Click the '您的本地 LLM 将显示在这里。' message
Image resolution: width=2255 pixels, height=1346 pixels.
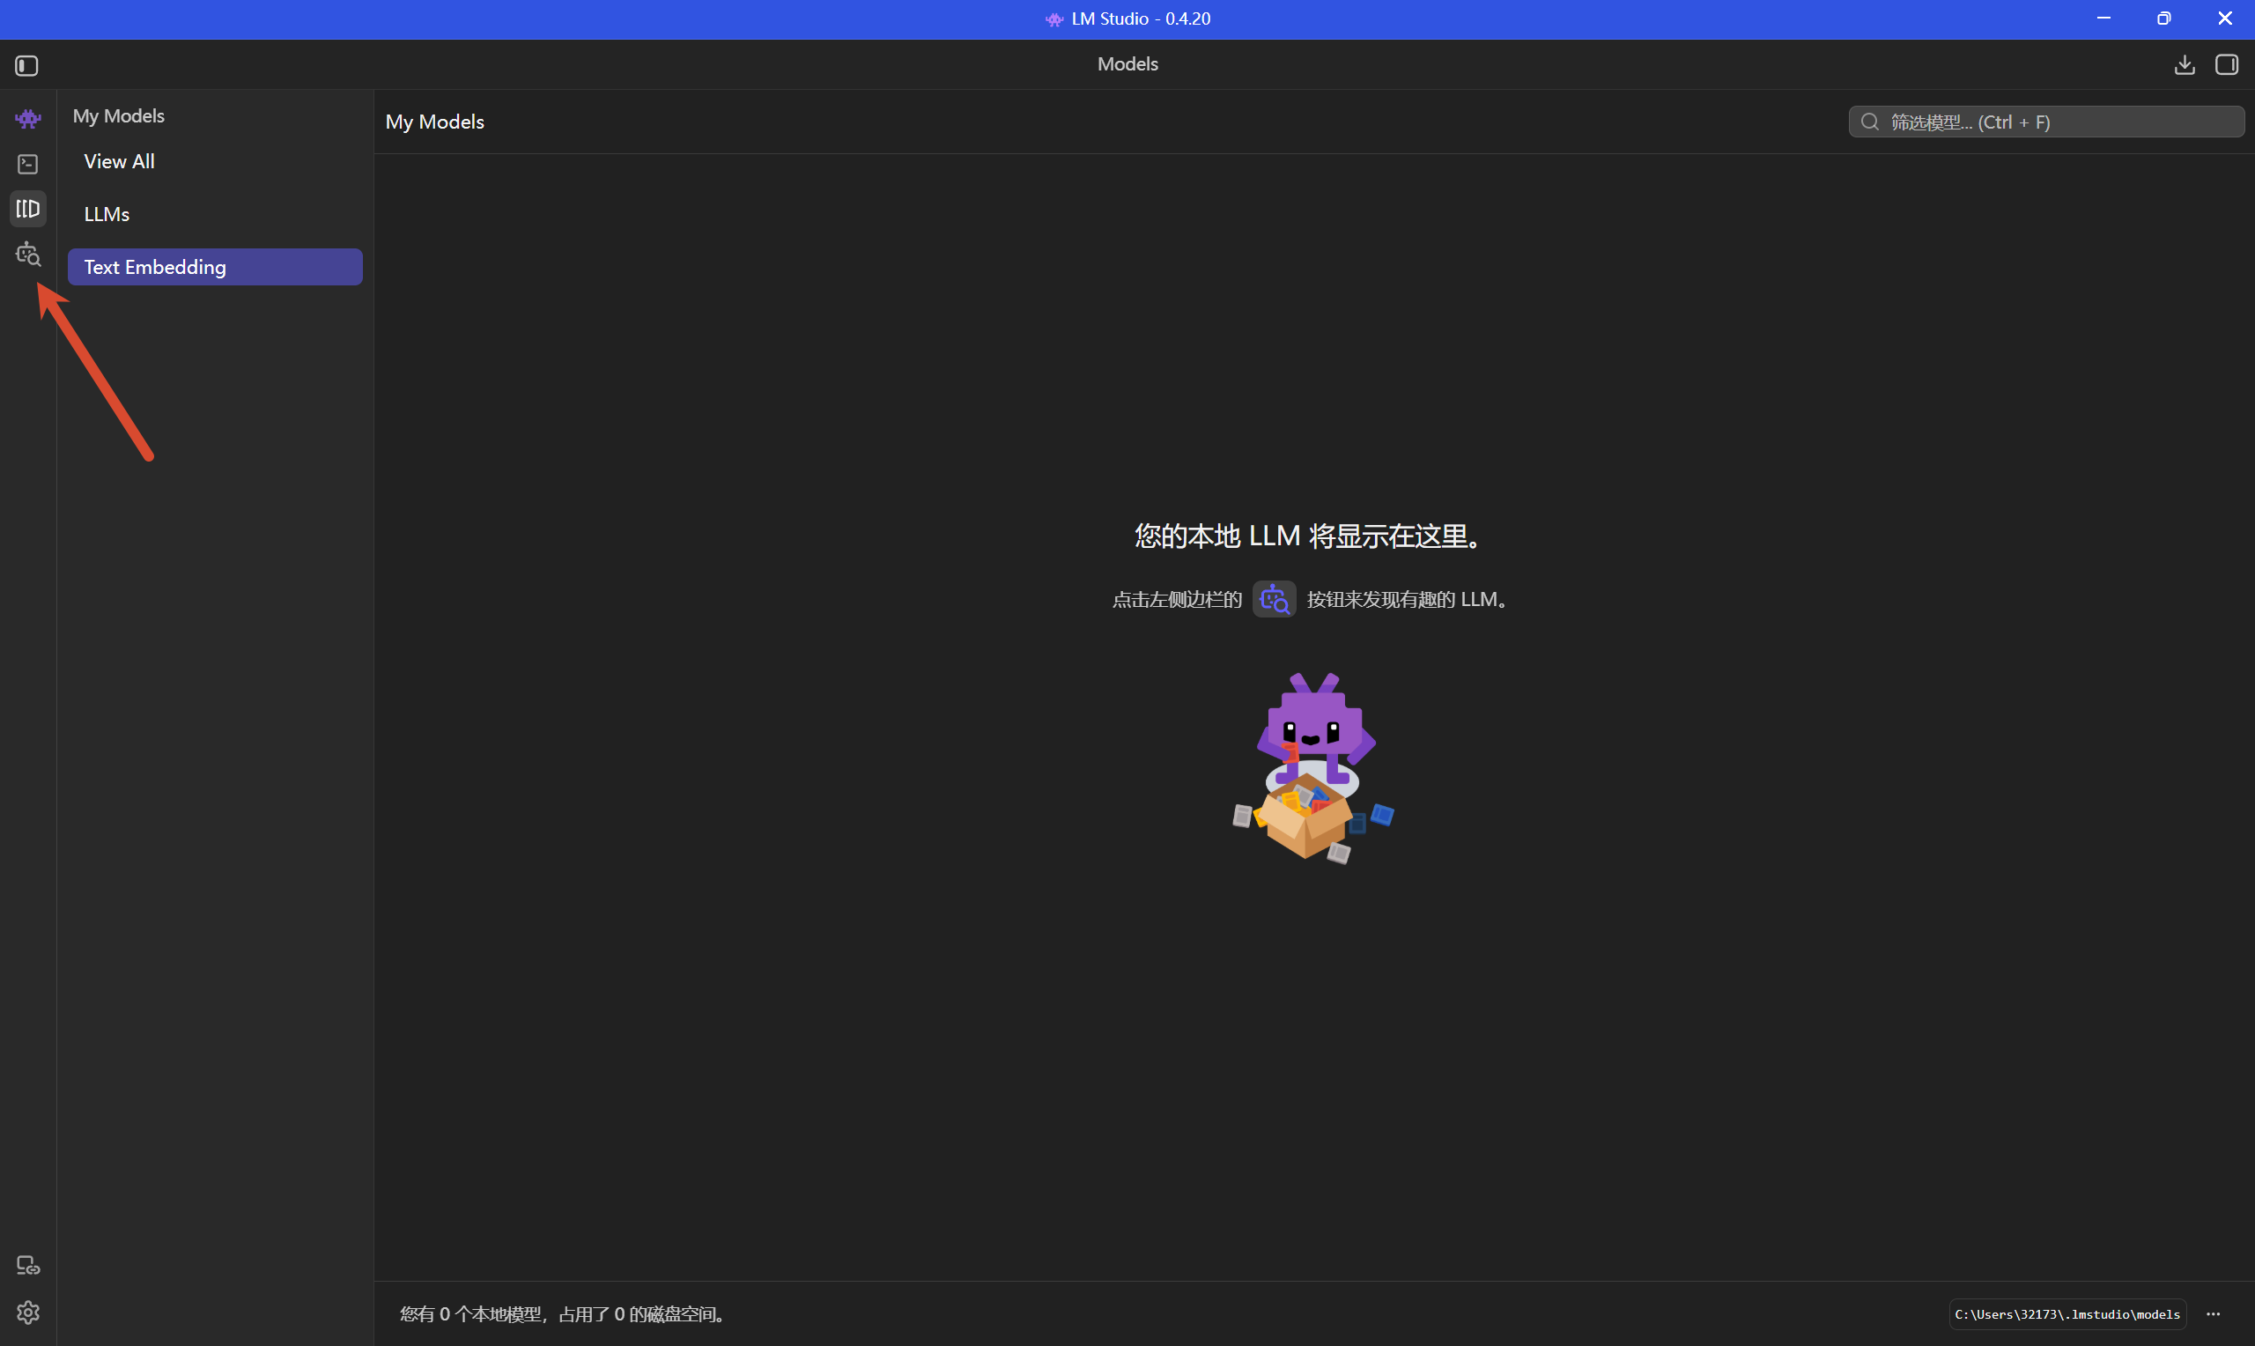(1311, 536)
